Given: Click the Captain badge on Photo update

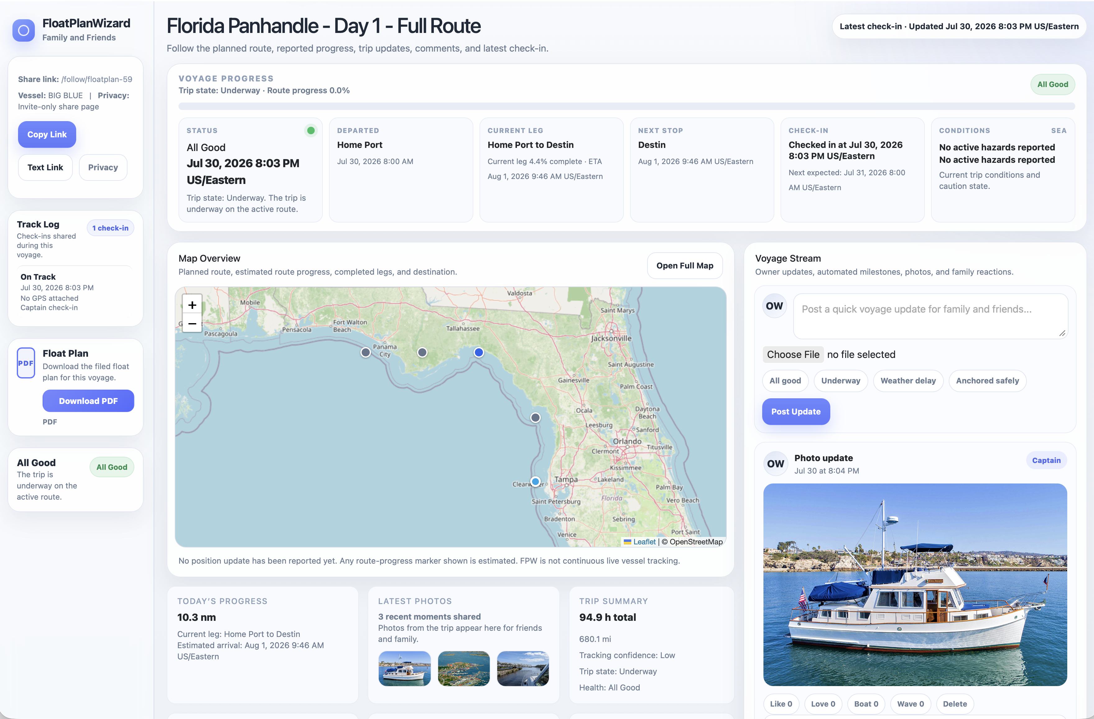Looking at the screenshot, I should click(x=1046, y=460).
